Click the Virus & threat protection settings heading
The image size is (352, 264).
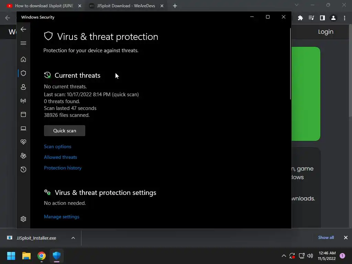(x=106, y=192)
